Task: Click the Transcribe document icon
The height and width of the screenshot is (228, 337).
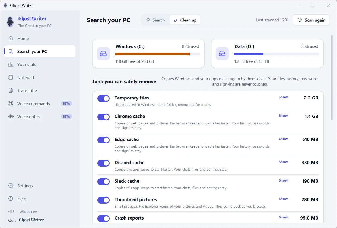Action: (x=11, y=90)
